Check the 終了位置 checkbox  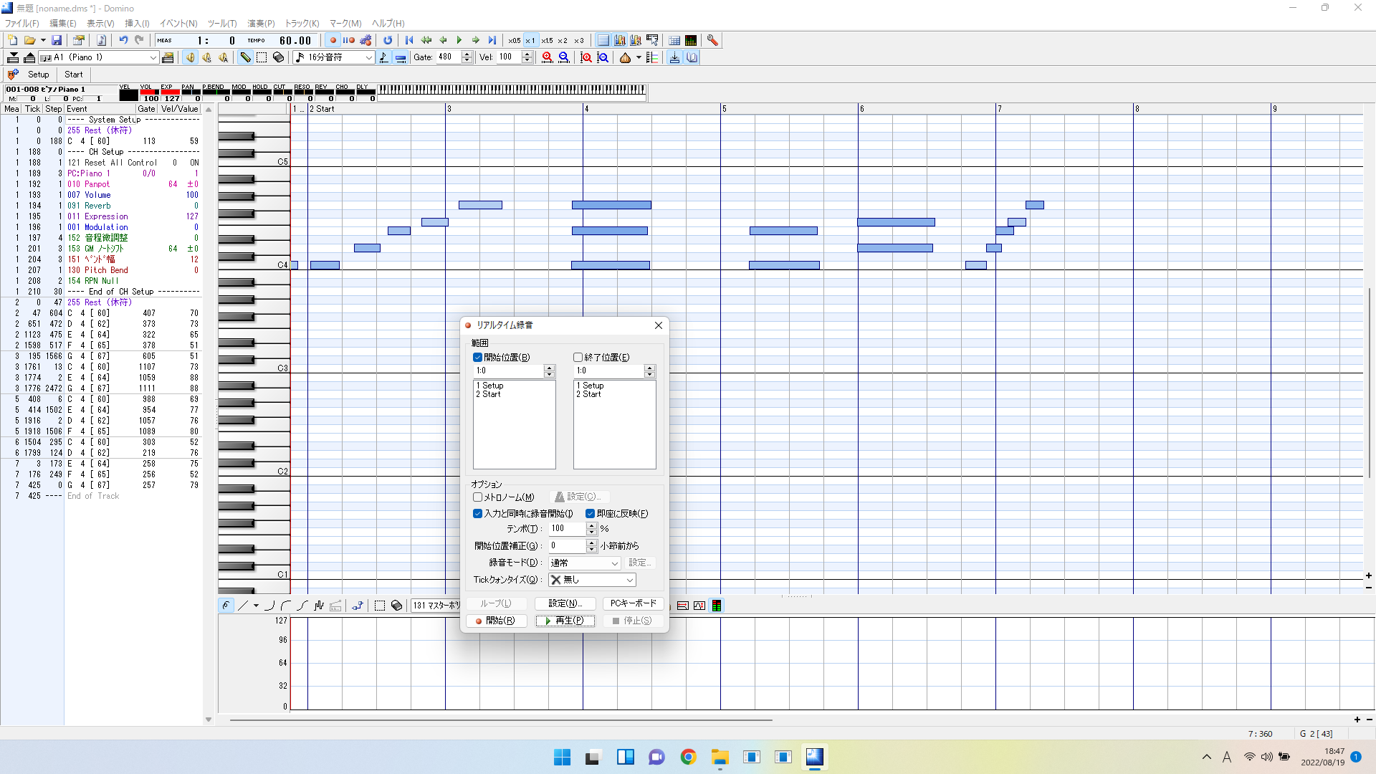578,358
